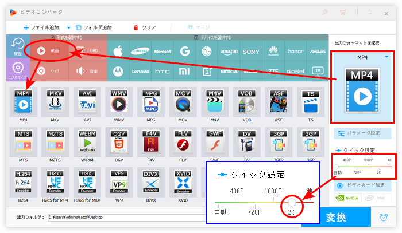Select the MP4 format icon
This screenshot has width=402, height=233.
tap(23, 102)
